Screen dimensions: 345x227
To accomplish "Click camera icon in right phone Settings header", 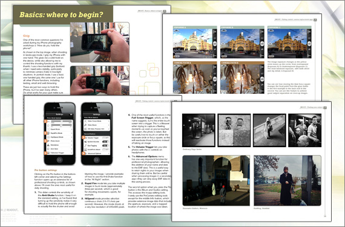I will 108,114.
